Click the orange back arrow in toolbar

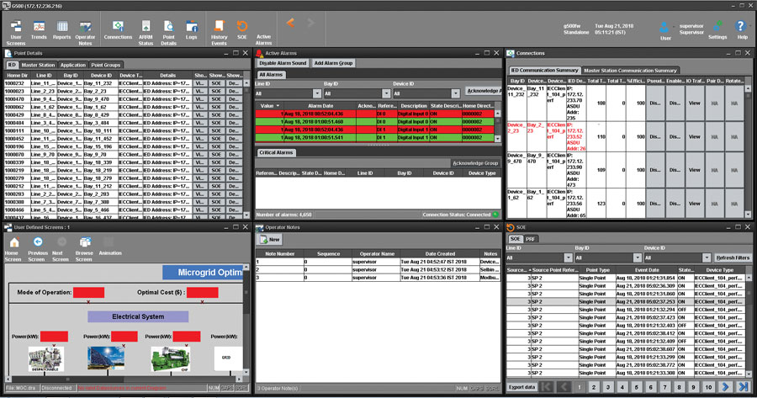(x=290, y=22)
